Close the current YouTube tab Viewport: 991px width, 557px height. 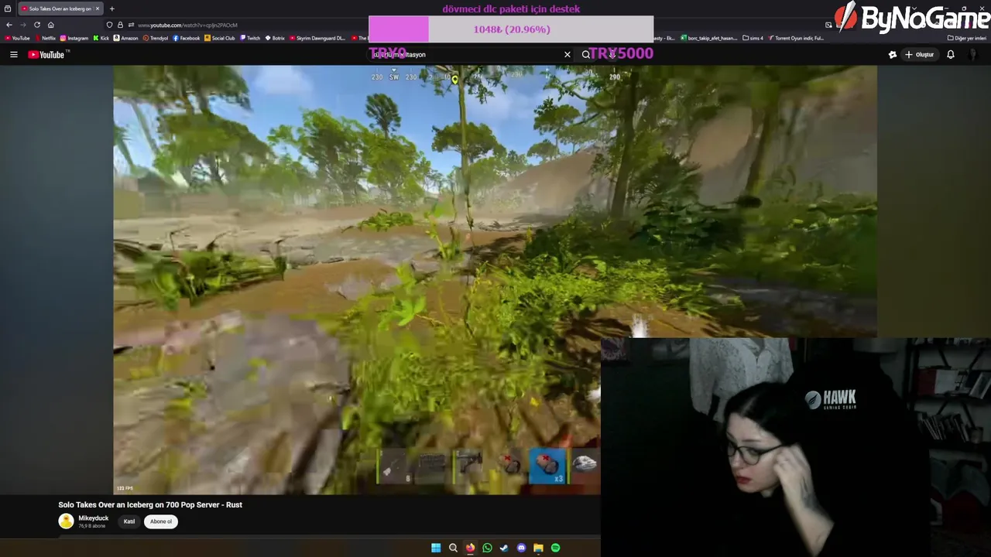pos(98,9)
